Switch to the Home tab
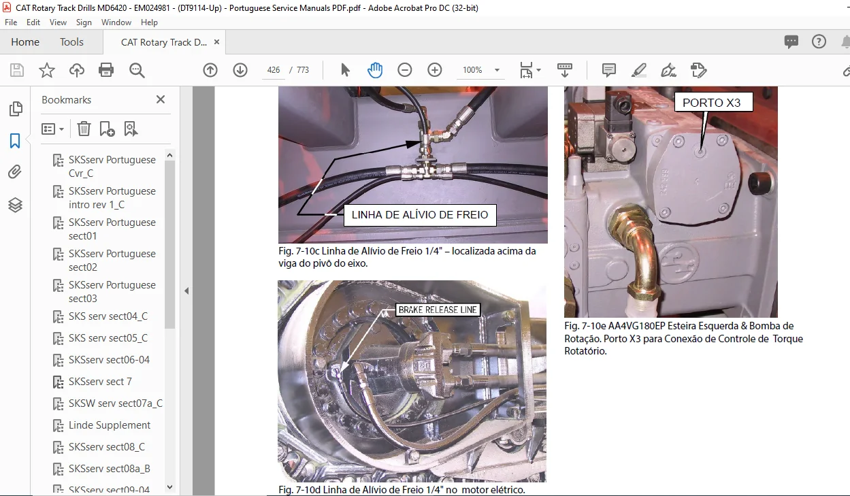The width and height of the screenshot is (850, 496). [25, 42]
